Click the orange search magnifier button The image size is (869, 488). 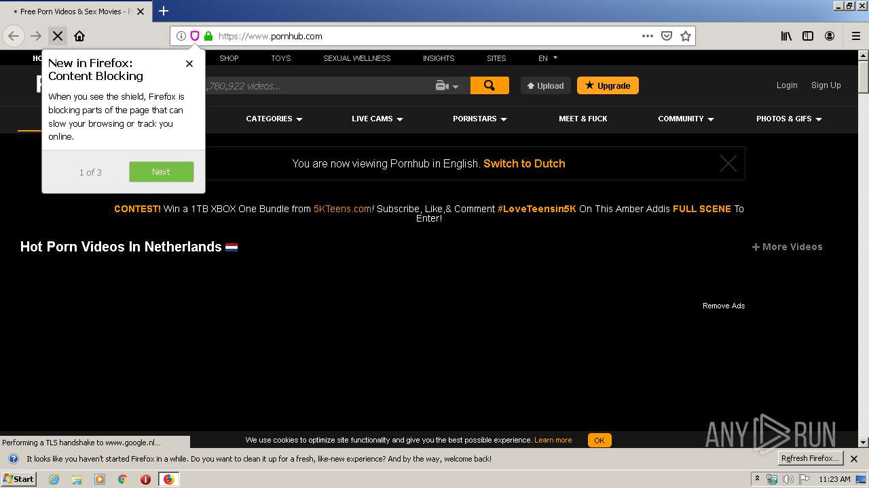(x=489, y=85)
